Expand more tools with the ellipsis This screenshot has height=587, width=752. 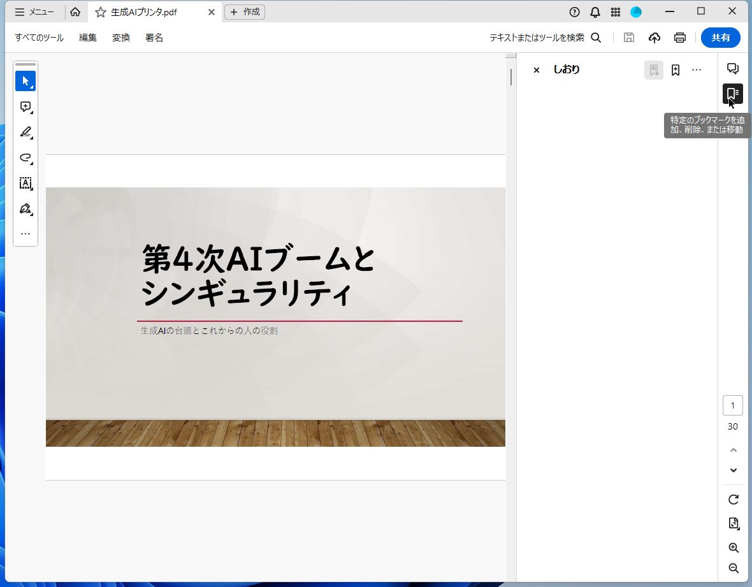click(x=25, y=233)
